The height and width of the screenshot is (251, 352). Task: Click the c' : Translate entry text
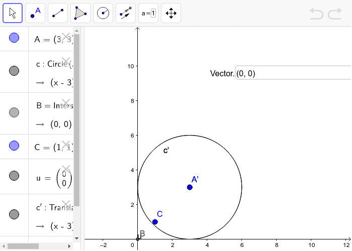[54, 207]
